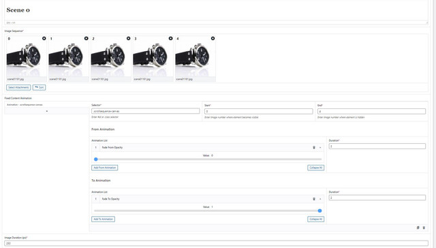Remove image 2 from the sequence
This screenshot has height=248, width=436.
129,38
